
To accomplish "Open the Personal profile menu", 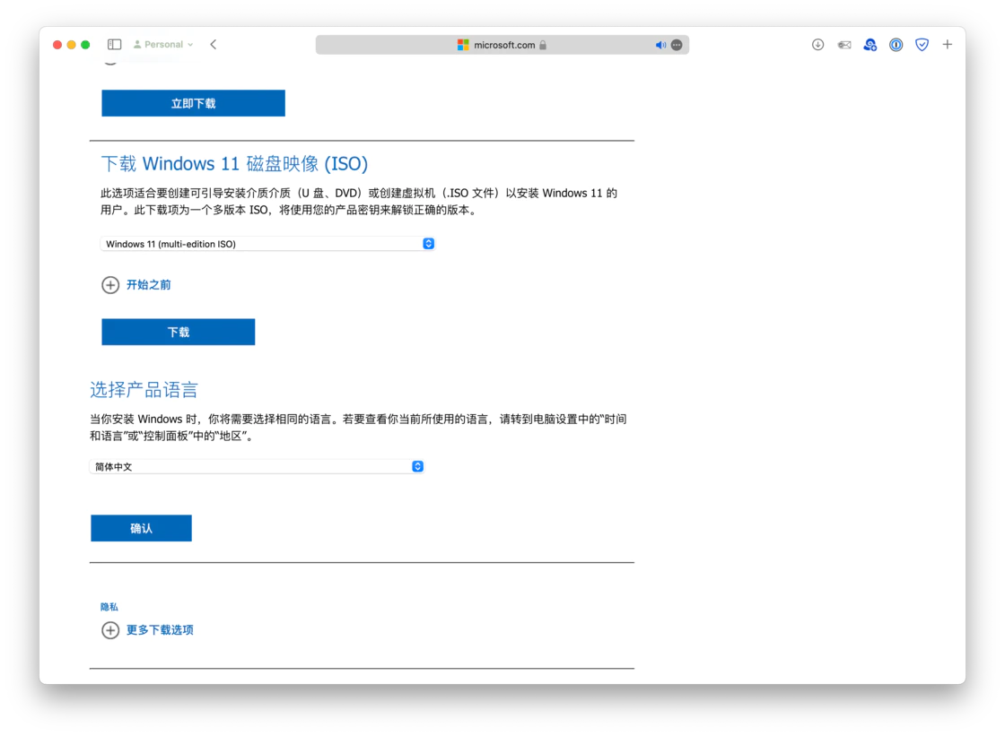I will (162, 44).
